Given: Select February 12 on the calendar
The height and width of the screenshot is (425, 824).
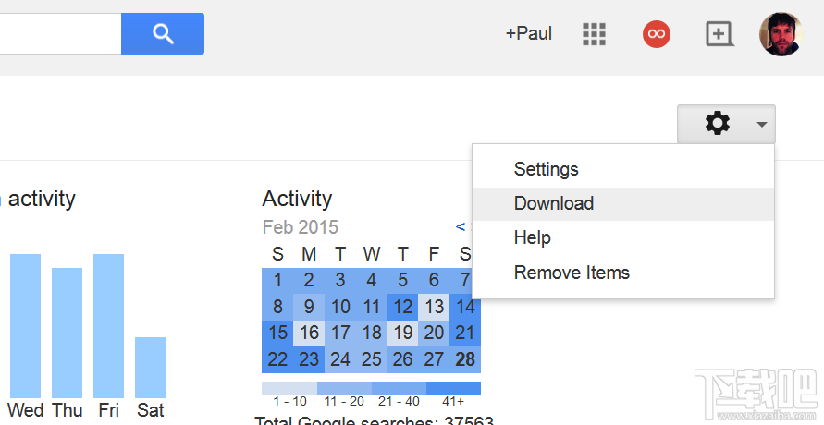Looking at the screenshot, I should coord(402,307).
